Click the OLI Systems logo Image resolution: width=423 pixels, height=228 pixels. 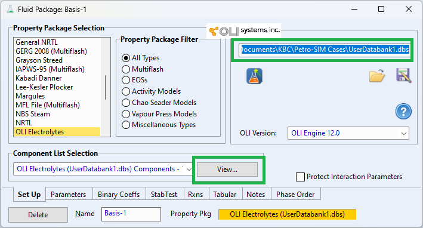tap(244, 30)
